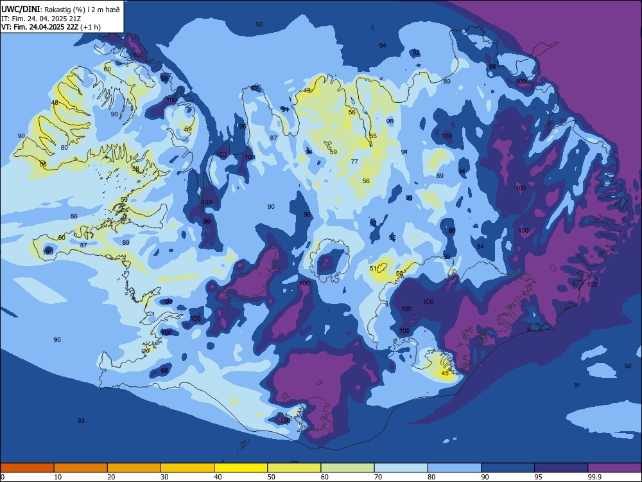Click the bright yellow 40–50 legend swatch

(241, 468)
